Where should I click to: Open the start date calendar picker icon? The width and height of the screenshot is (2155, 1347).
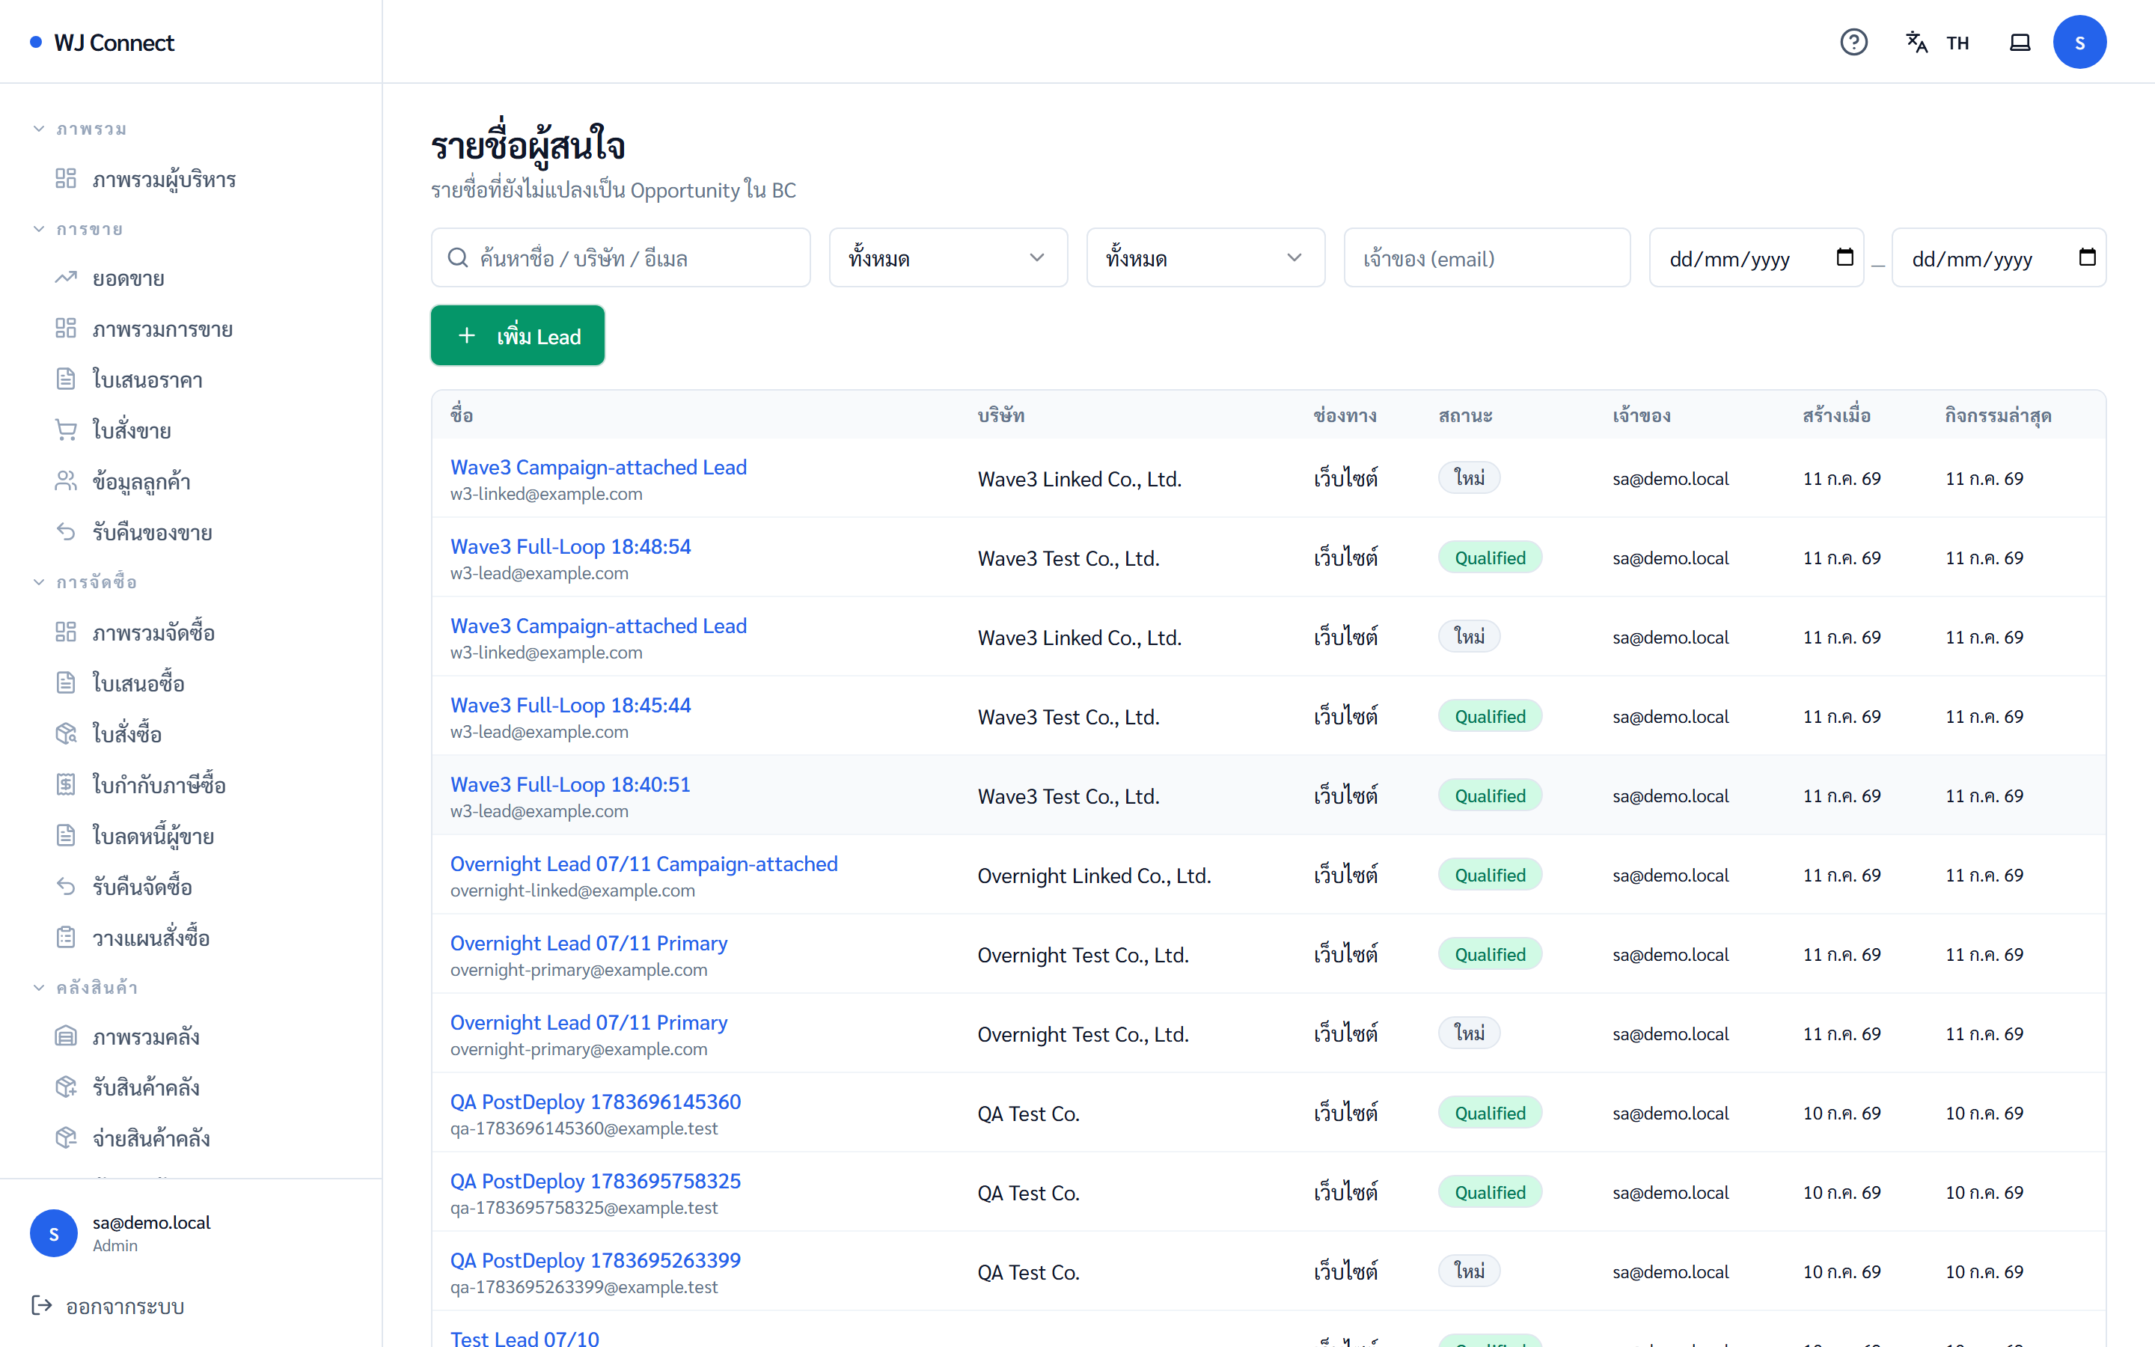click(1845, 257)
